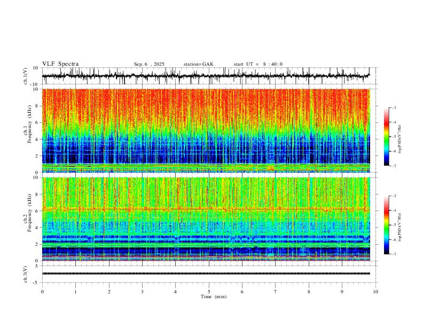
Task: Click the "ch.1(V)" waveform axis label
Action: [26, 76]
